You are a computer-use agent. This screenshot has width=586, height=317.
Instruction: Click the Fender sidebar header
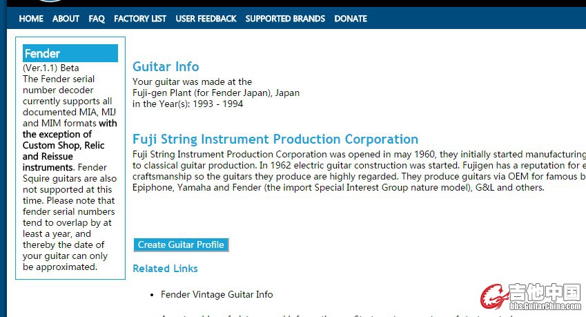coord(70,53)
